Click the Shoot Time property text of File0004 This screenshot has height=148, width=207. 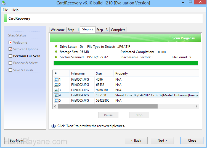click(157, 95)
